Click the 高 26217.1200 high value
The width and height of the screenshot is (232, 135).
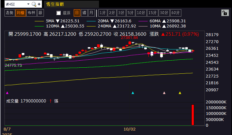tap(60, 34)
